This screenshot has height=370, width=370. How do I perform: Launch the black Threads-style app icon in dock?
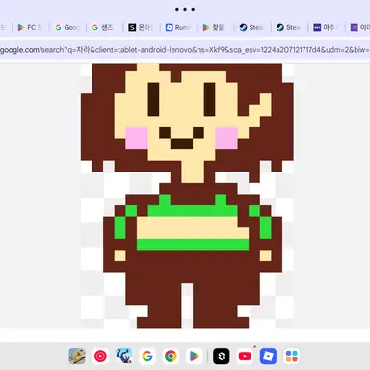coord(222,357)
